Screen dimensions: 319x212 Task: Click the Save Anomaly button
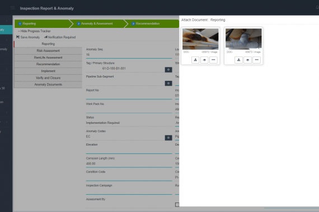28,37
